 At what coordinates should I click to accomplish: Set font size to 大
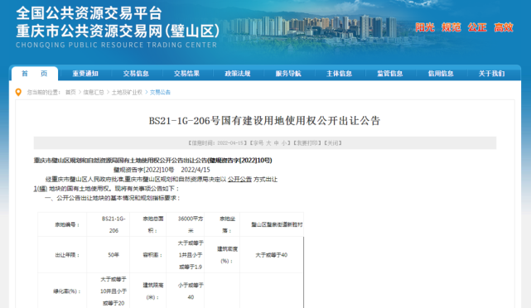coord(268,143)
